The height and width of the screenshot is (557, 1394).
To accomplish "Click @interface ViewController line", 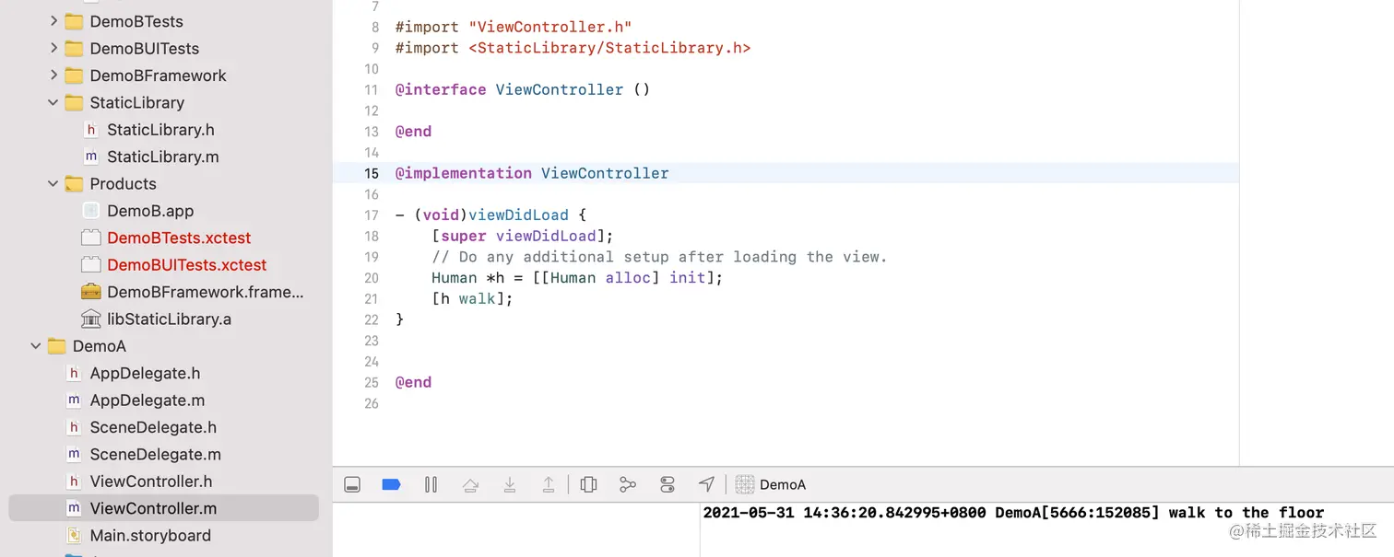I will click(x=523, y=89).
